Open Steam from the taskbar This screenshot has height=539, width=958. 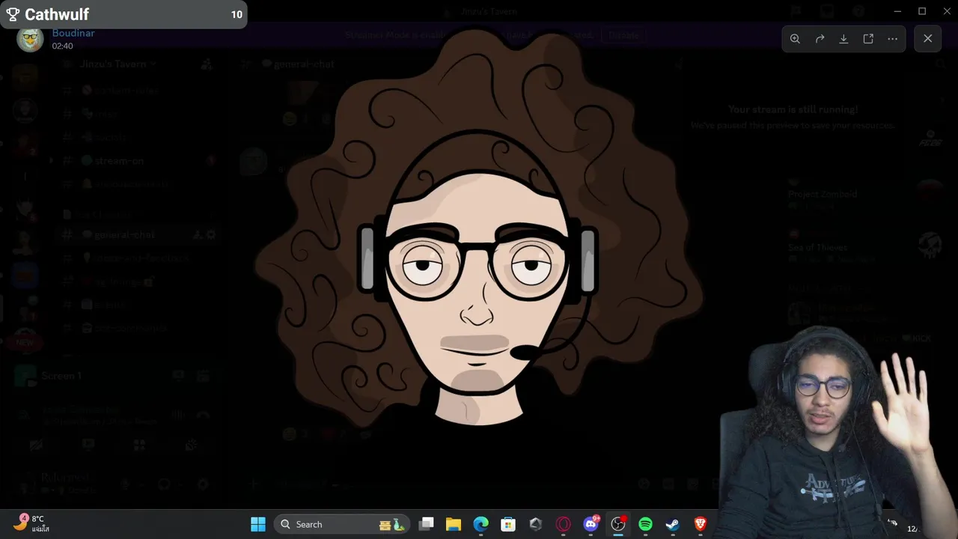[673, 524]
